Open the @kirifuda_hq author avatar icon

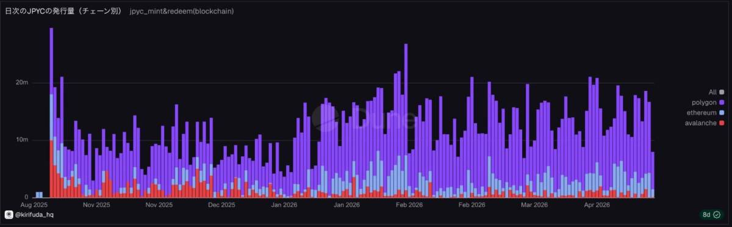(x=9, y=215)
